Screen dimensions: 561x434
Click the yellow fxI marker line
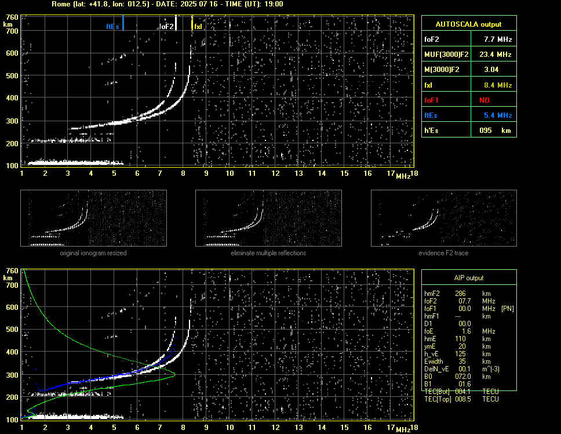(x=192, y=23)
